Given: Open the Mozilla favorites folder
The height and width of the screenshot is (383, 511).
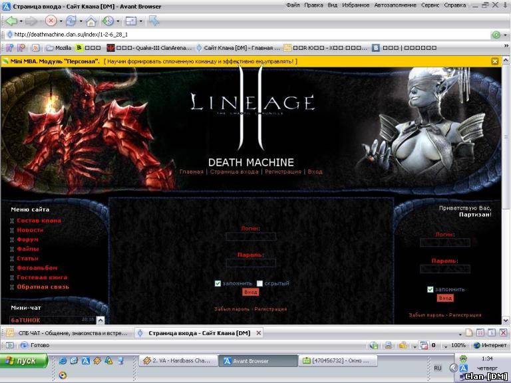Looking at the screenshot, I should point(59,48).
